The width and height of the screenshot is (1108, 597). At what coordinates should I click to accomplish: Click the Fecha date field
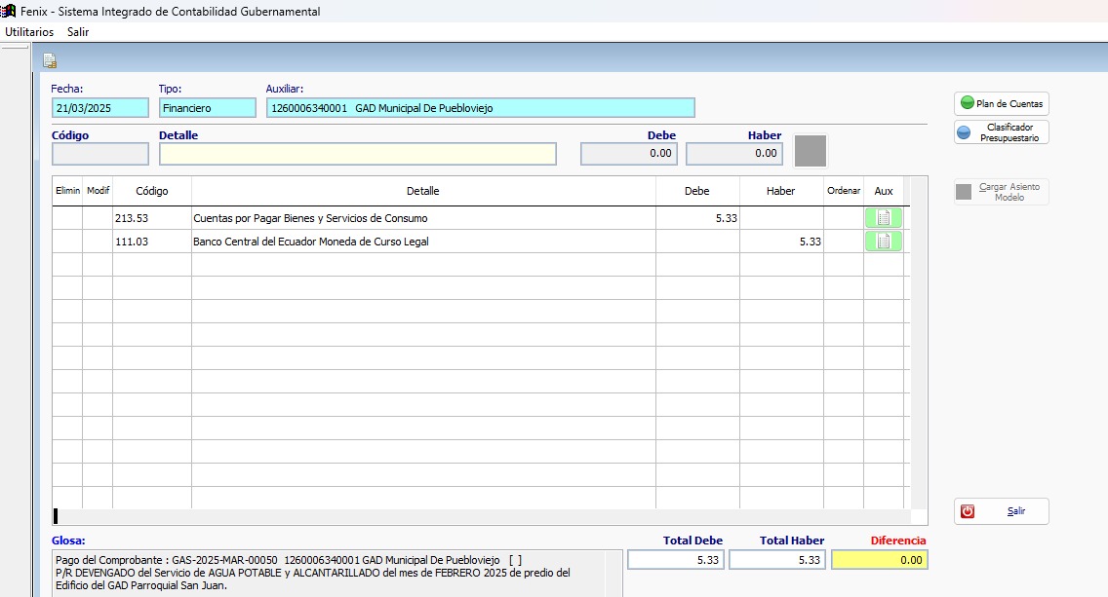pos(99,108)
